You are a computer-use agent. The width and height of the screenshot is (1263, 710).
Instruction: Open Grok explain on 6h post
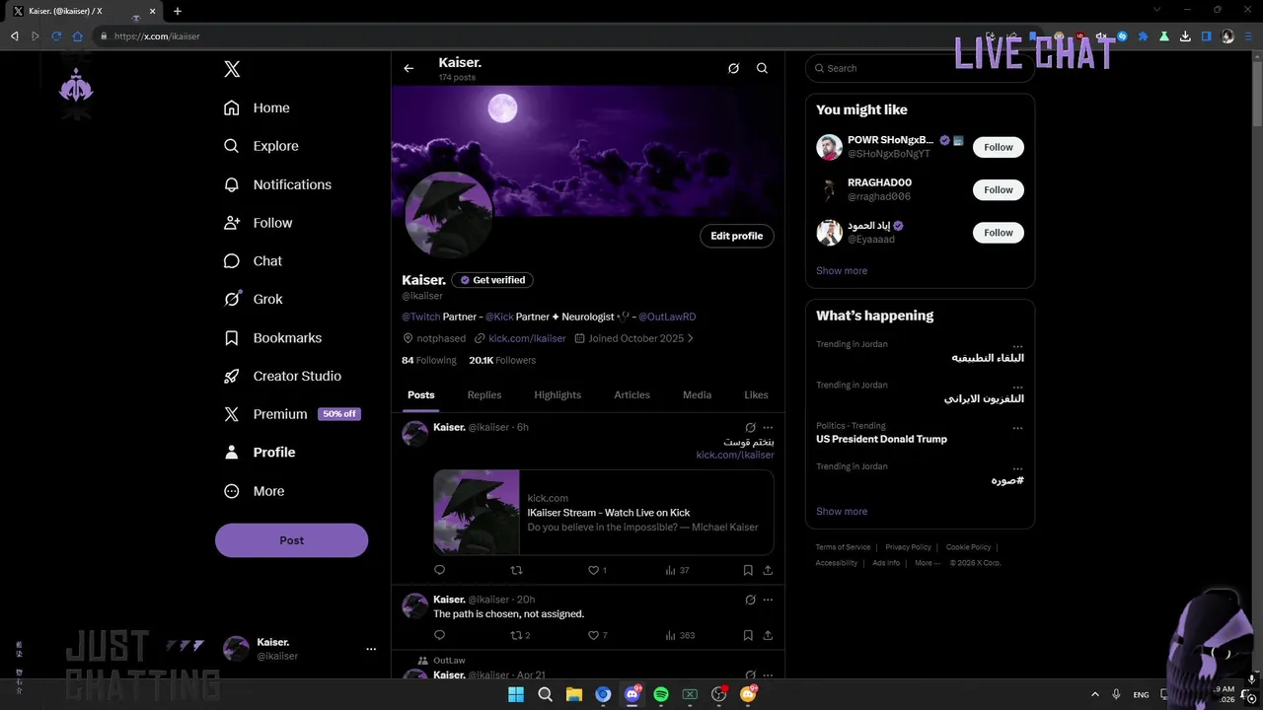(x=750, y=428)
